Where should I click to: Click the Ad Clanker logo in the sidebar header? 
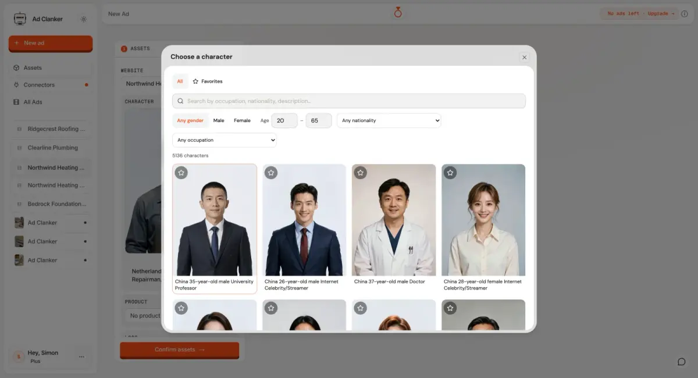coord(20,19)
